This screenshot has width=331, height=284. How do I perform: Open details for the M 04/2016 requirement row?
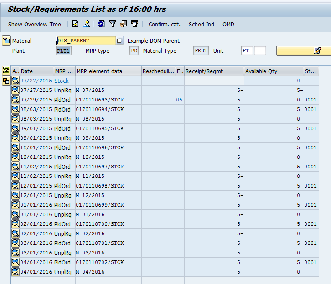(16, 272)
